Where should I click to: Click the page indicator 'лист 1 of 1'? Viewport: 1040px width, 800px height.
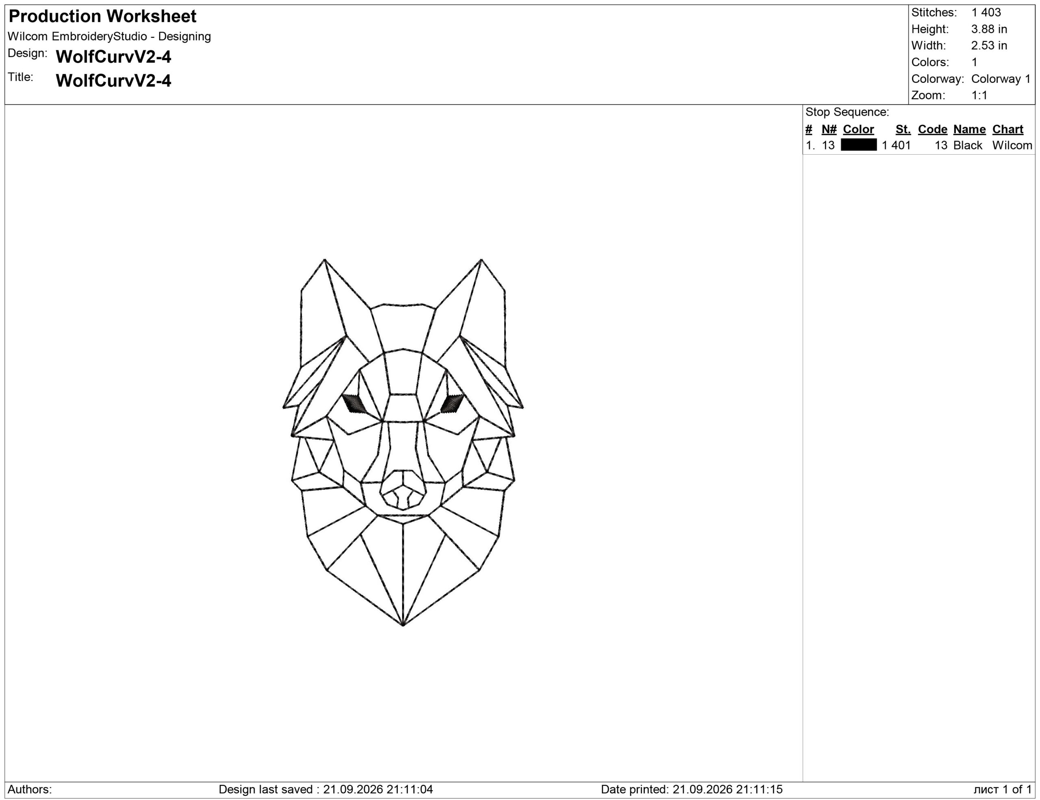point(1002,789)
